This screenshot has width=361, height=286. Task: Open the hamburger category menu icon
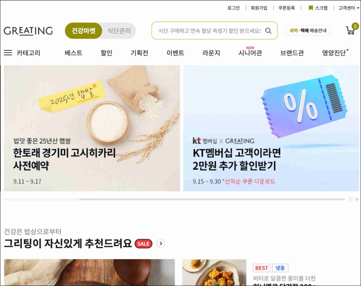(8, 53)
